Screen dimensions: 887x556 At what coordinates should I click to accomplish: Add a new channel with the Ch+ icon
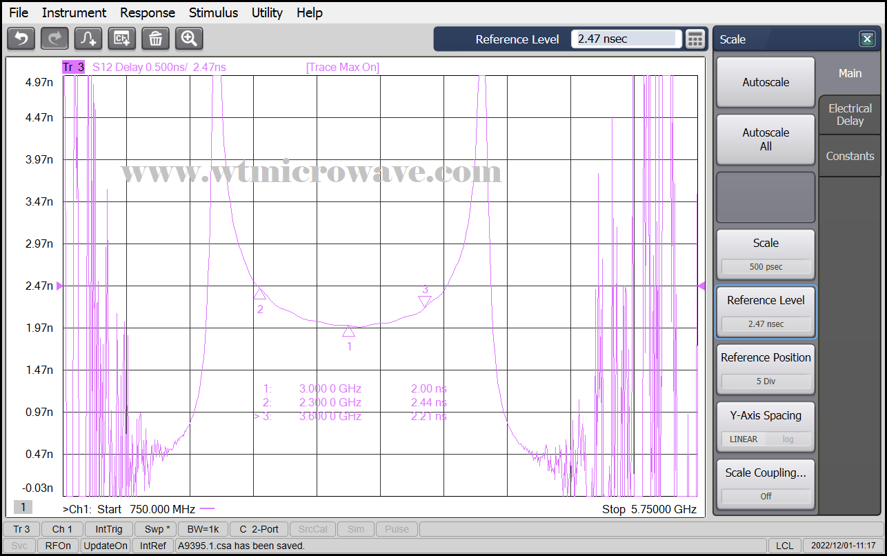coord(122,39)
